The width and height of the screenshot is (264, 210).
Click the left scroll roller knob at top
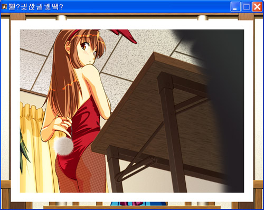tap(61, 17)
